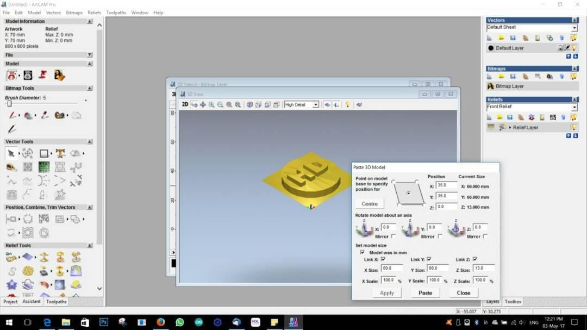Toggle Mirror checkbox for X axis rotation

(394, 236)
